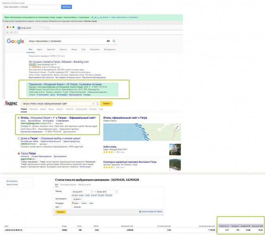Switch to Google 'Картинки' tab
Image resolution: width=265 pixels, height=235 pixels.
click(51, 49)
